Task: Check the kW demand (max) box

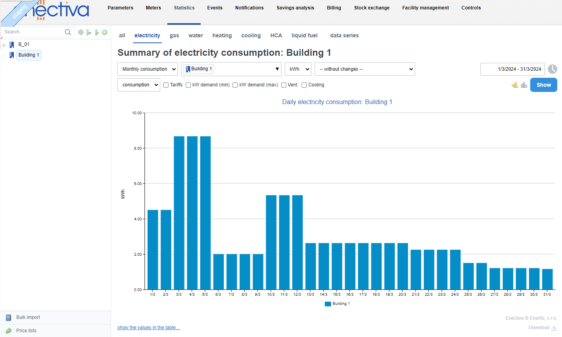Action: point(235,85)
